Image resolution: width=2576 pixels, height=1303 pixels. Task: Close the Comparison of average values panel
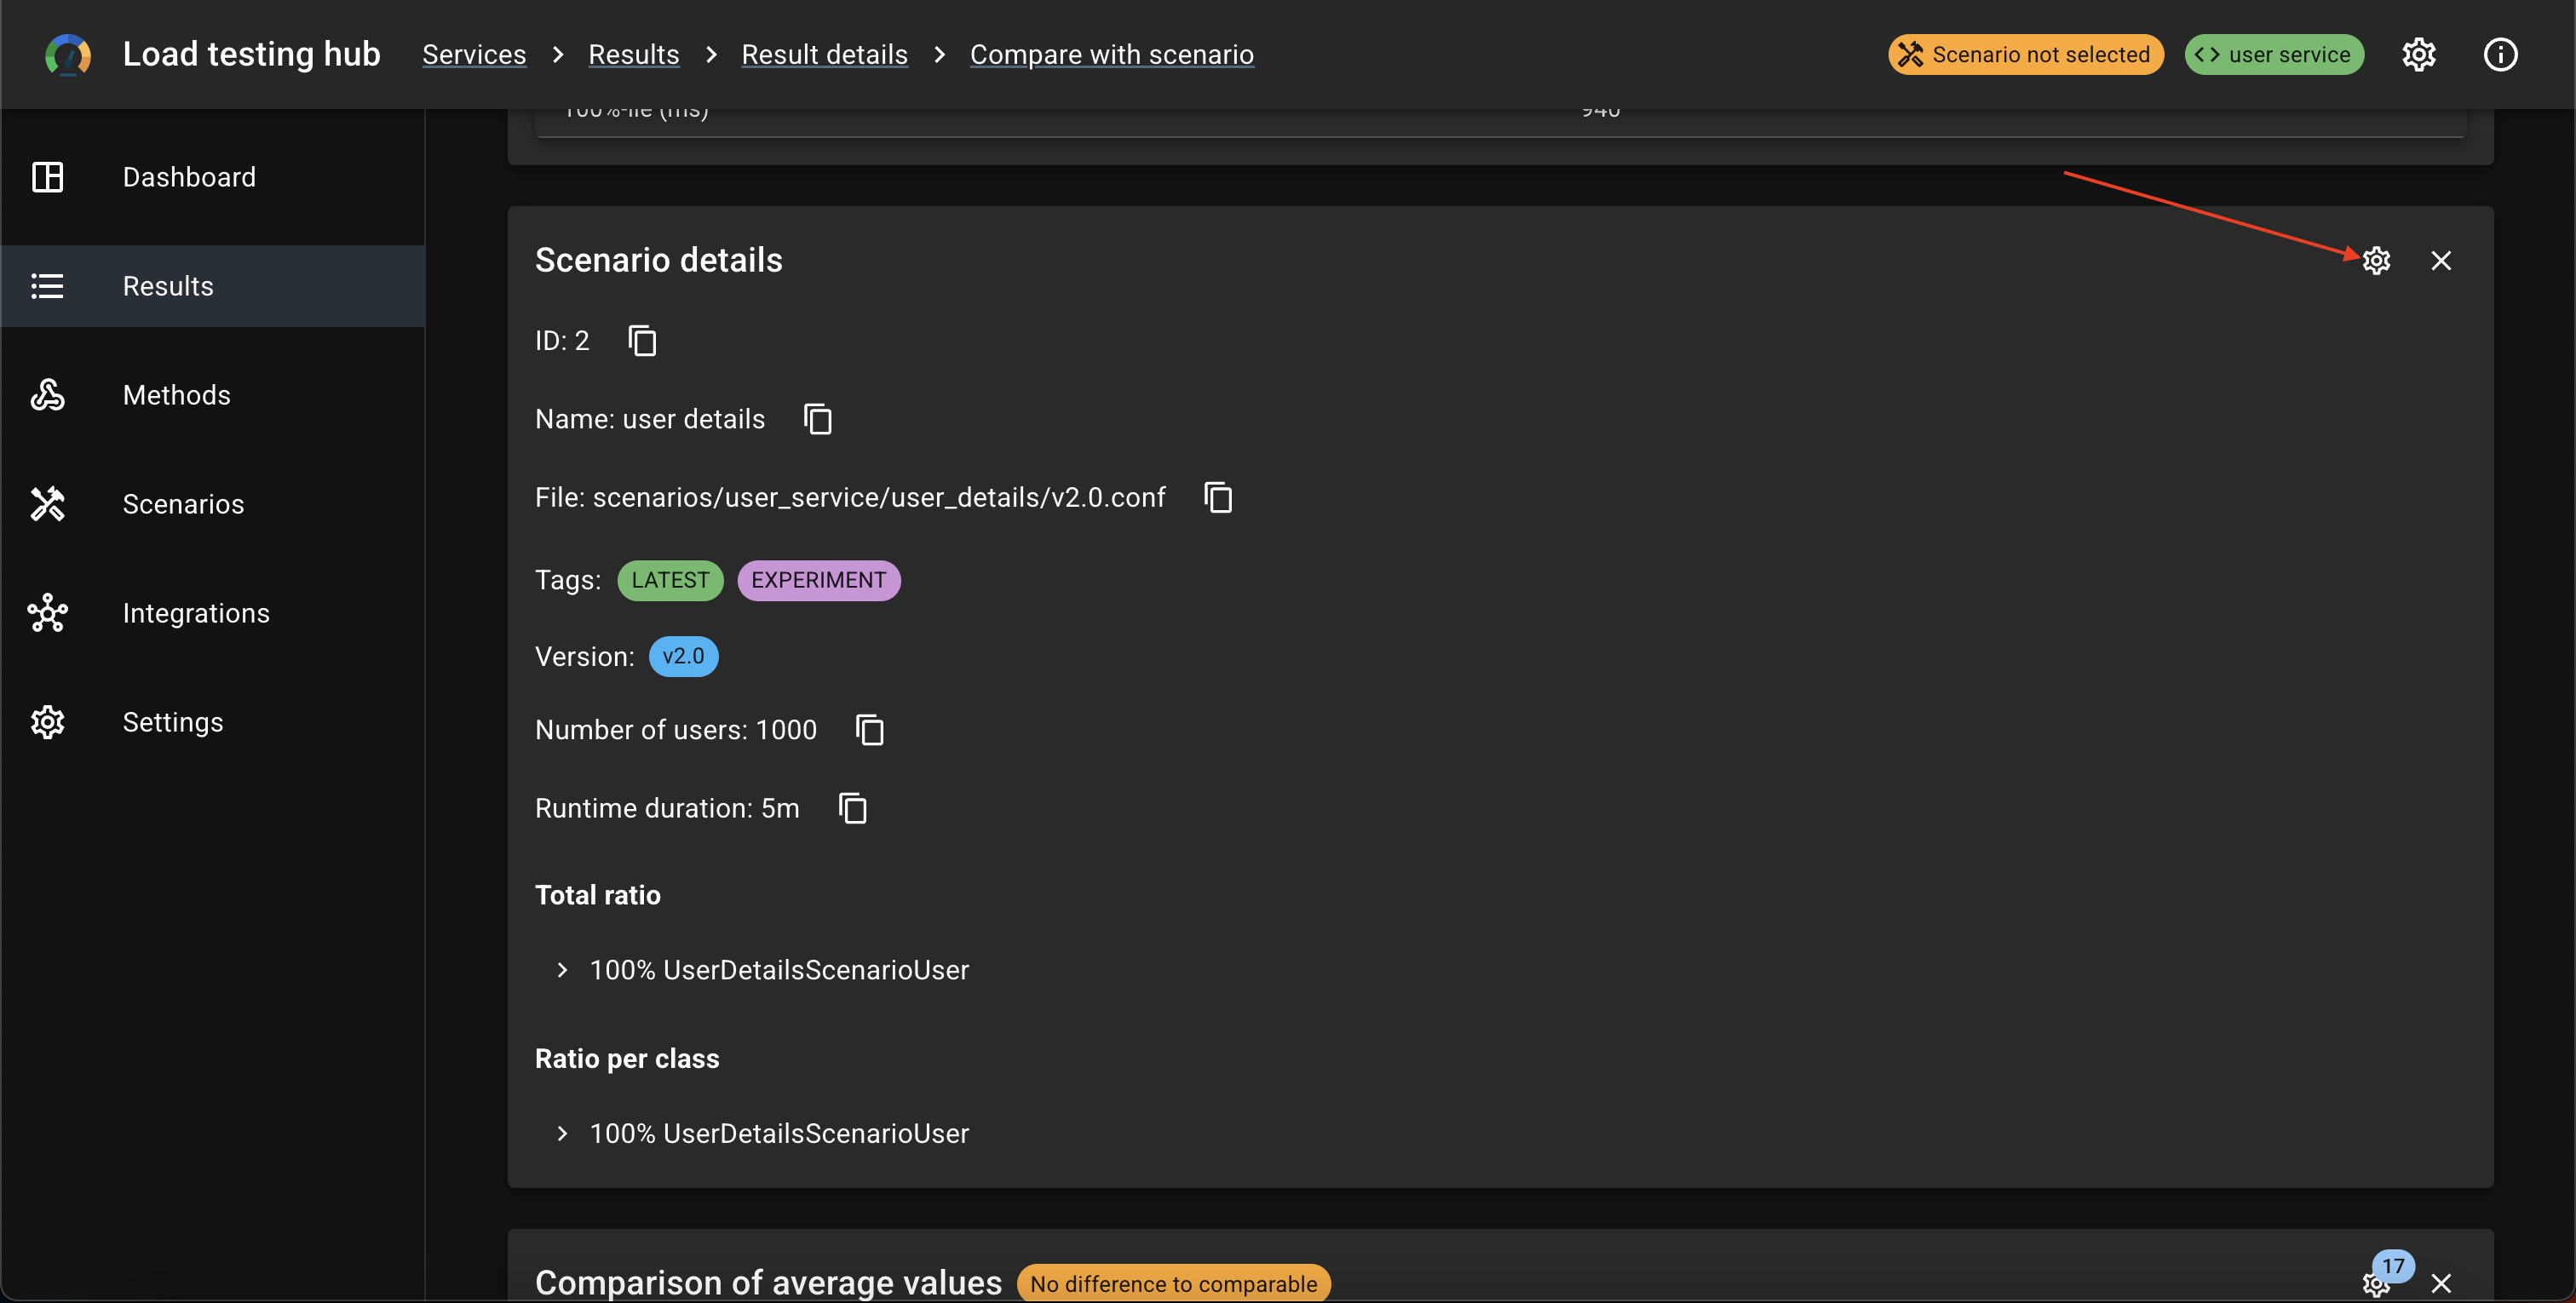(x=2441, y=1283)
